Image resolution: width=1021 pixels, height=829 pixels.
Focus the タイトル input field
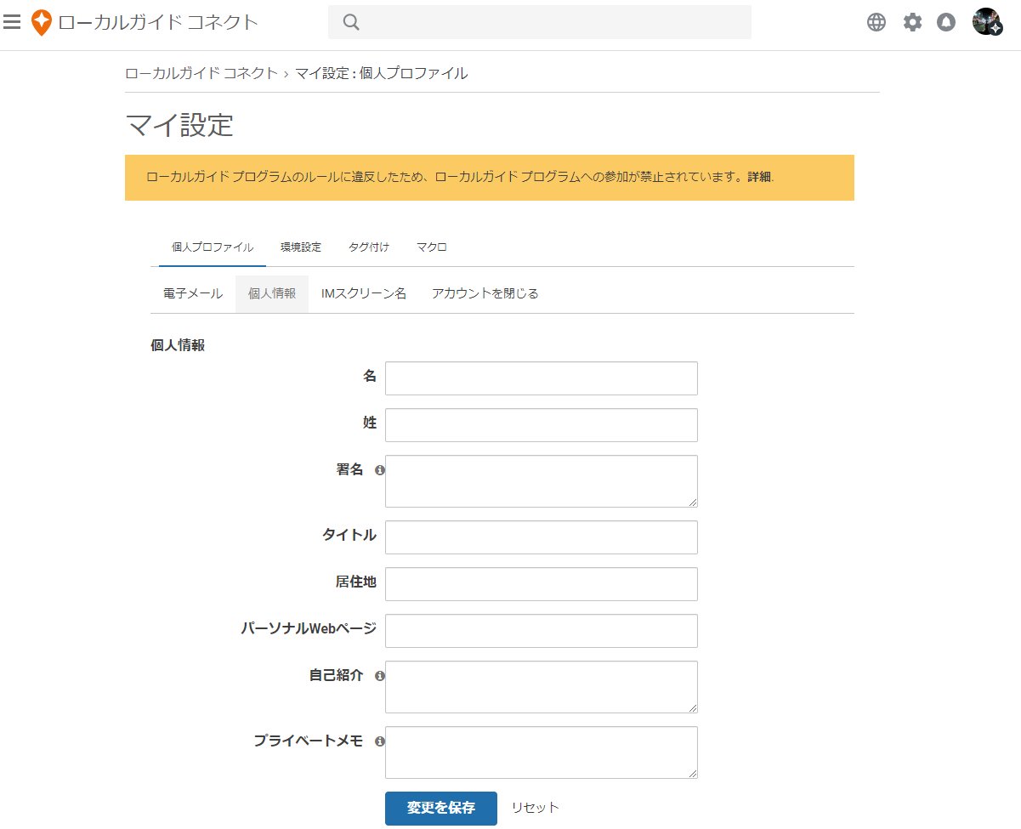[542, 537]
